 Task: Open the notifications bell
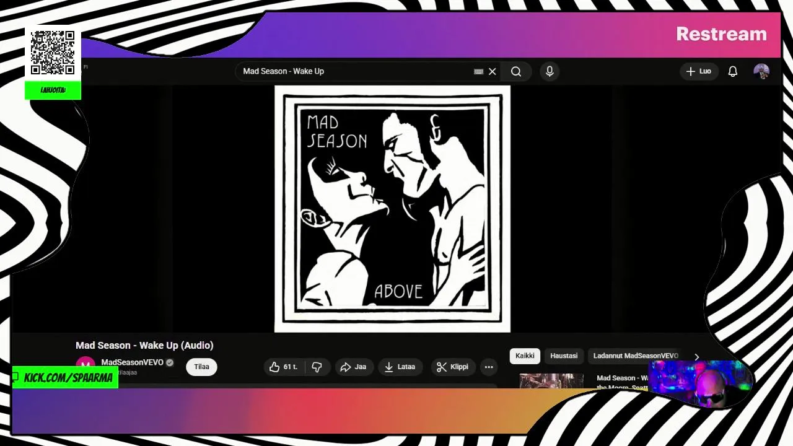click(733, 71)
